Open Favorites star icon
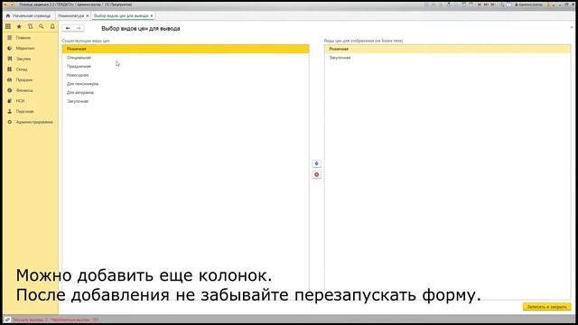This screenshot has height=325, width=578. point(19,26)
